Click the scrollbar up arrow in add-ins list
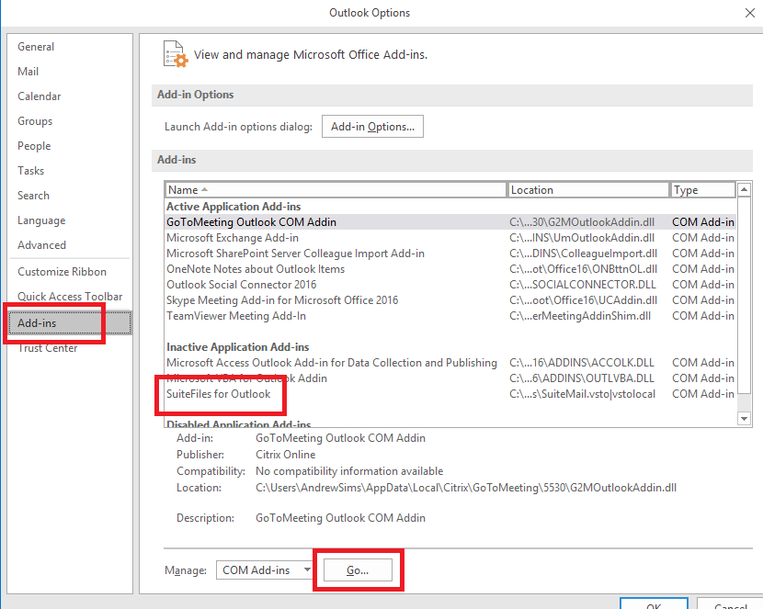763x609 pixels. tap(745, 189)
